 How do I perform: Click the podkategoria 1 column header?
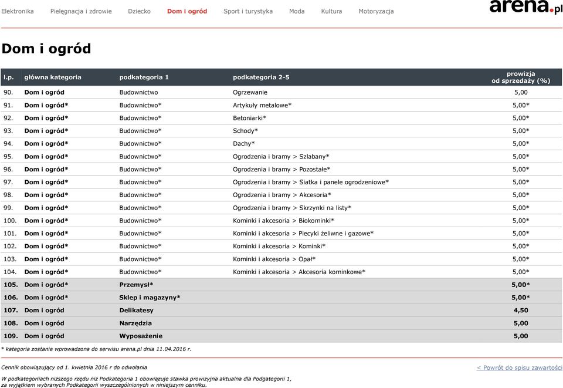click(144, 77)
